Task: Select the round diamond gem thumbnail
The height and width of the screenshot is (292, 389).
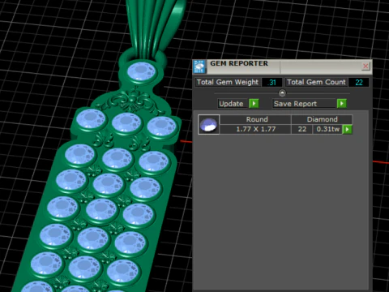Action: (x=209, y=124)
